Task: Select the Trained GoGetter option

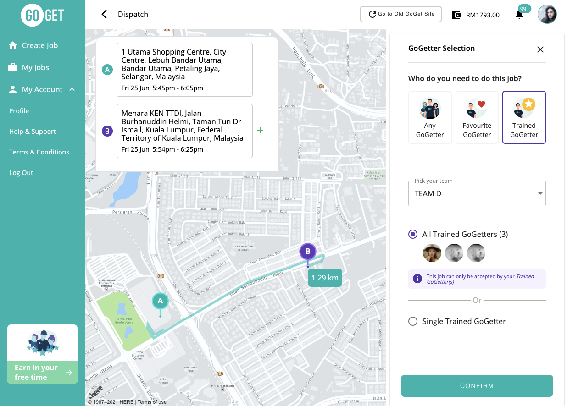Action: pyautogui.click(x=524, y=117)
